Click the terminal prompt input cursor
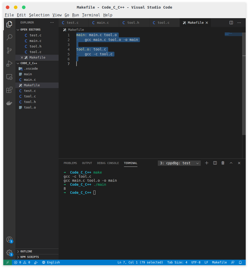This screenshot has height=269, width=249. pyautogui.click(x=94, y=193)
